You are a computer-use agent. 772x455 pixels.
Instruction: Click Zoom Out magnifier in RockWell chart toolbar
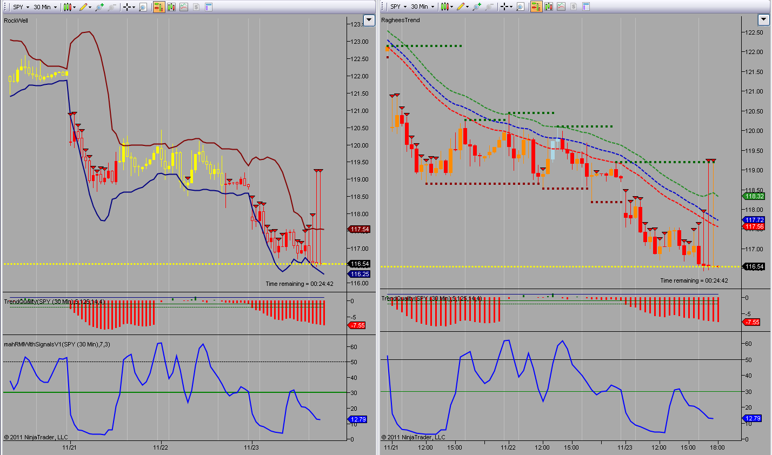pos(112,7)
